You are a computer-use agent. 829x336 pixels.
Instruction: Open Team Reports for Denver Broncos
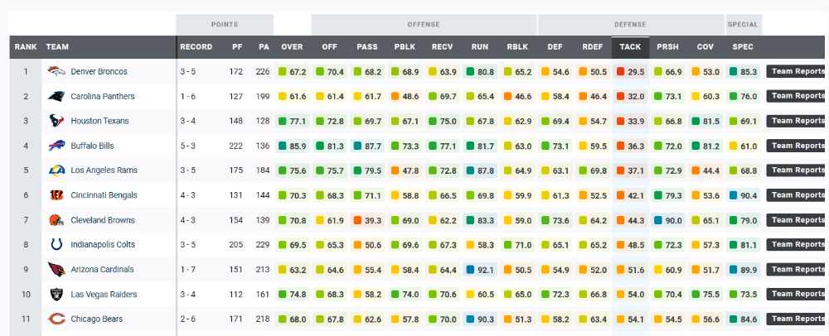click(797, 71)
